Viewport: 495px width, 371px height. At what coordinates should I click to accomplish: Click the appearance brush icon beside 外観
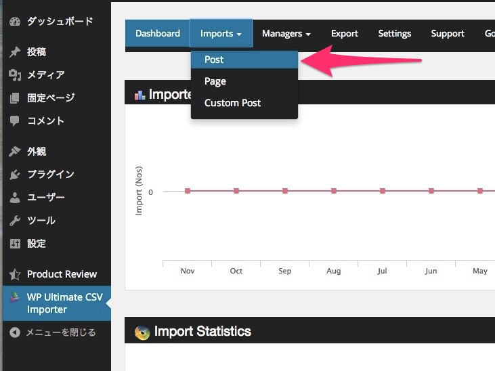pos(15,152)
